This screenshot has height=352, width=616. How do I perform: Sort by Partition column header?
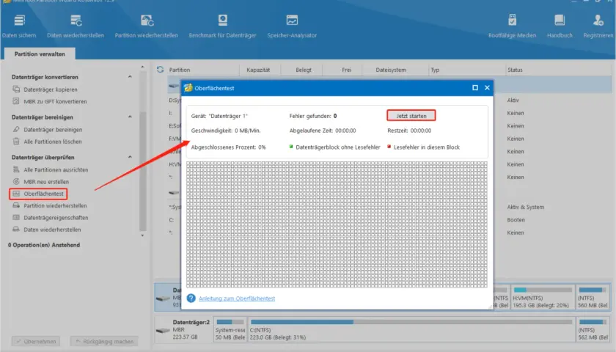click(x=180, y=70)
